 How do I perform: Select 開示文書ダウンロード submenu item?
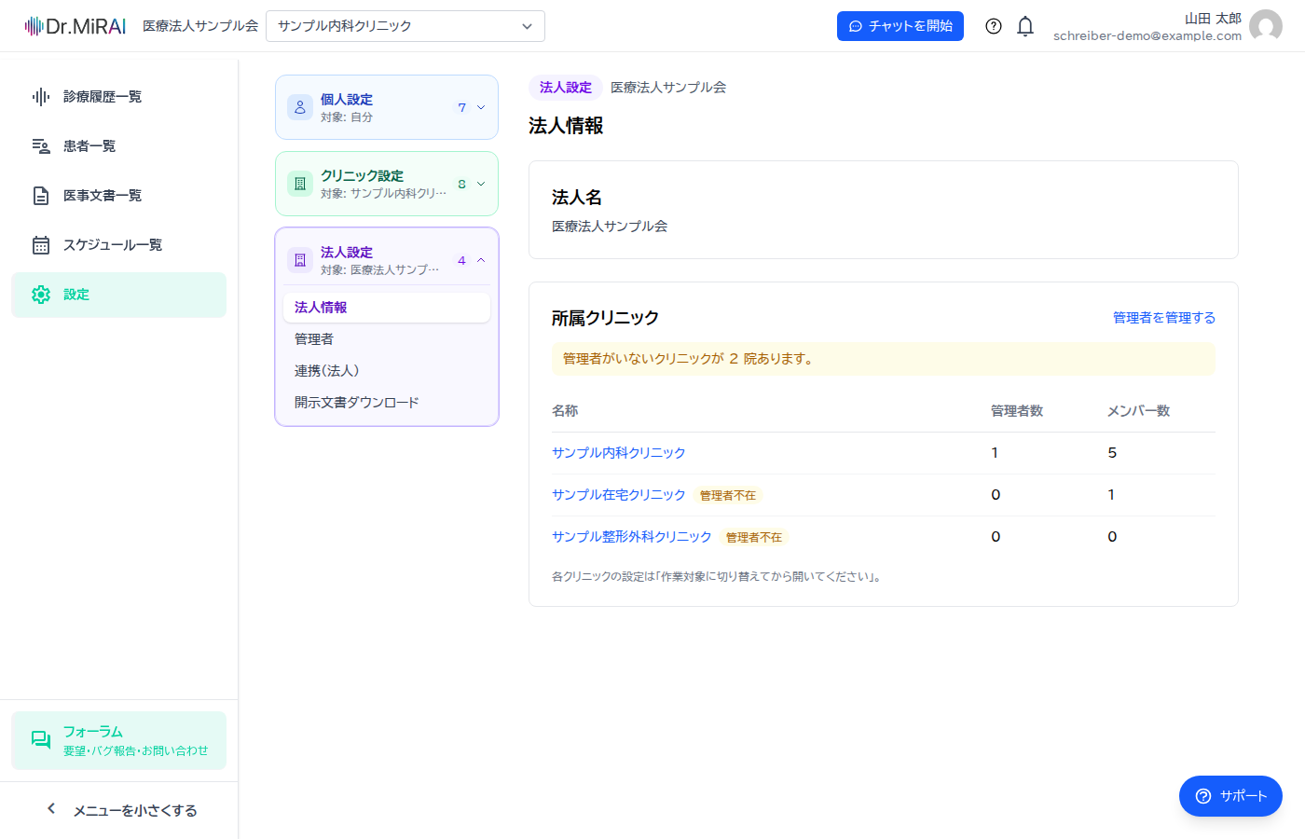[387, 403]
